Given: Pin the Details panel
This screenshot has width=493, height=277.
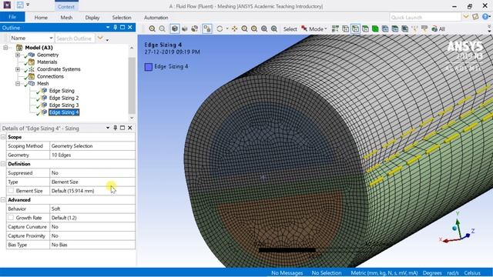Looking at the screenshot, I should [x=116, y=128].
